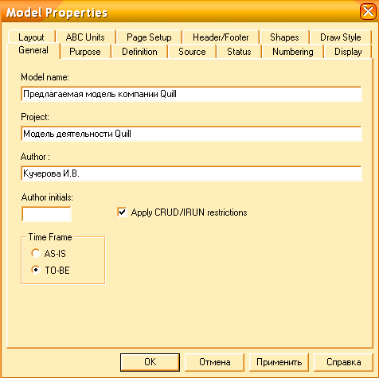Image resolution: width=379 pixels, height=378 pixels.
Task: Select the Shapes tab
Action: click(x=284, y=37)
